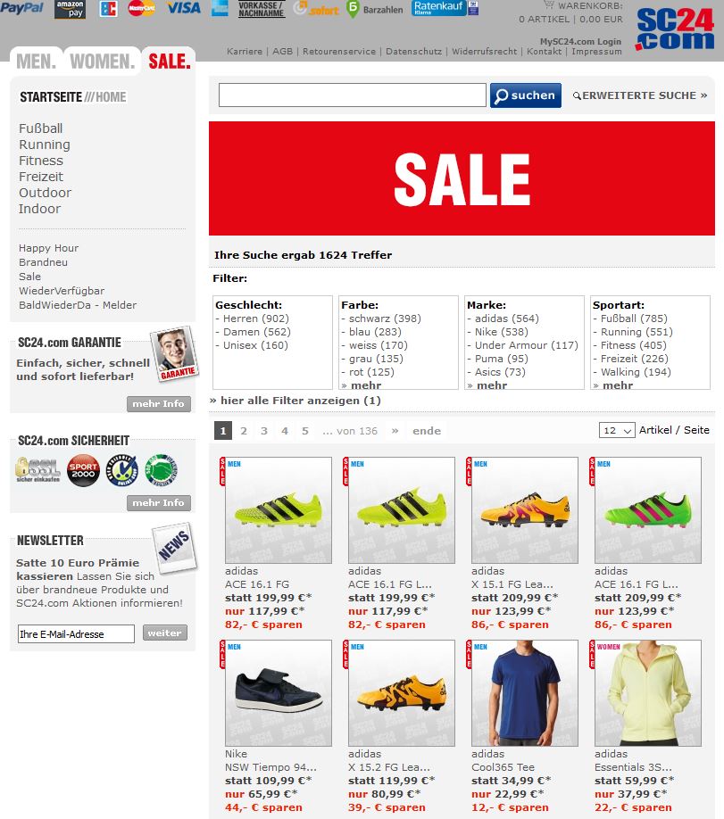The width and height of the screenshot is (724, 819).
Task: Click the shopping cart Warenkorb icon
Action: click(x=549, y=4)
